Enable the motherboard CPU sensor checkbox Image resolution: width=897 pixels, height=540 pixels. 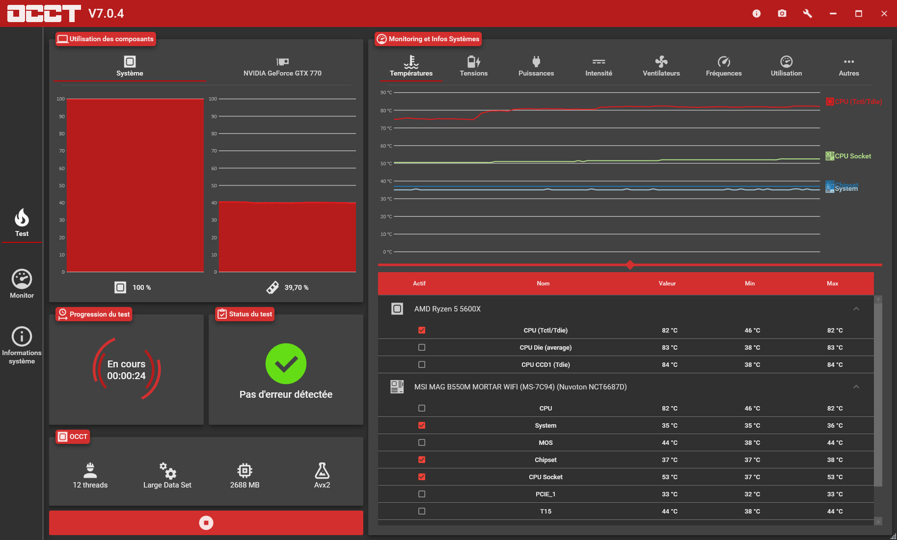click(422, 408)
